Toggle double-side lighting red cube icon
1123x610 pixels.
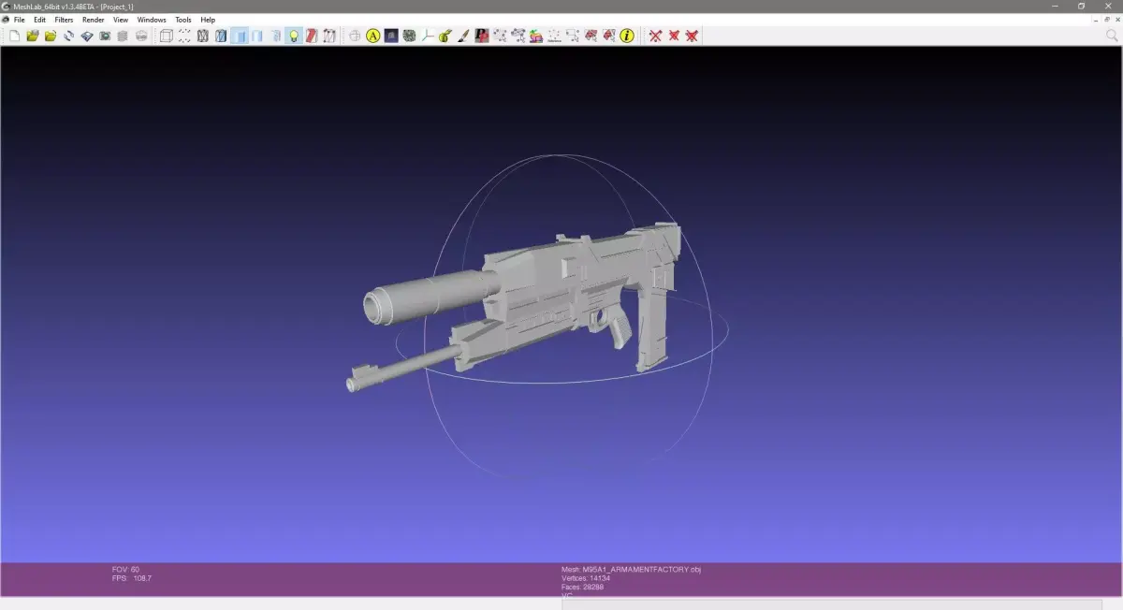click(x=312, y=36)
